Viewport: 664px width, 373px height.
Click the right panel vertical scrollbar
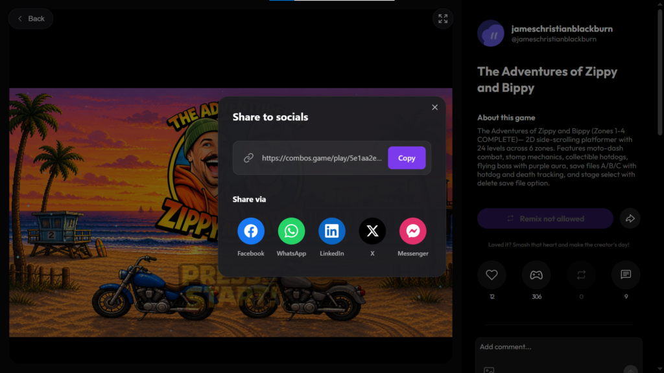[660, 72]
